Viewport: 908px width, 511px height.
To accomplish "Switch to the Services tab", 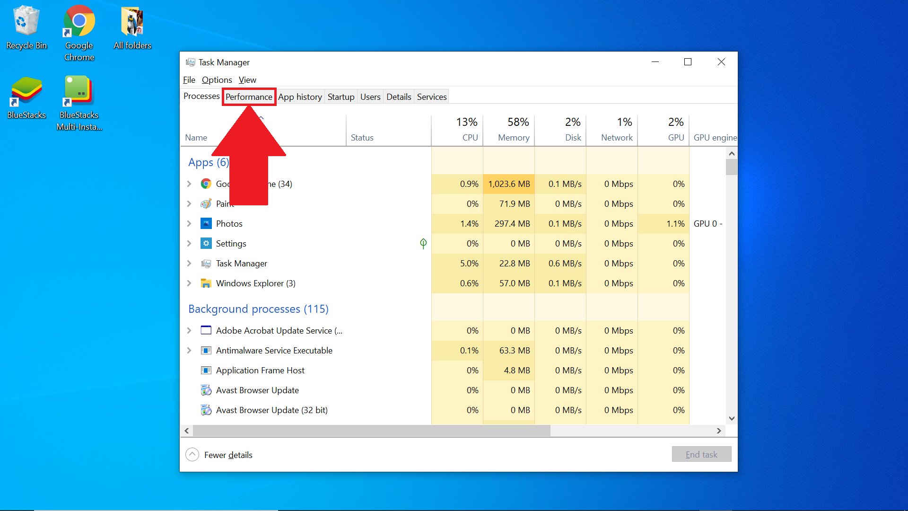I will [431, 97].
